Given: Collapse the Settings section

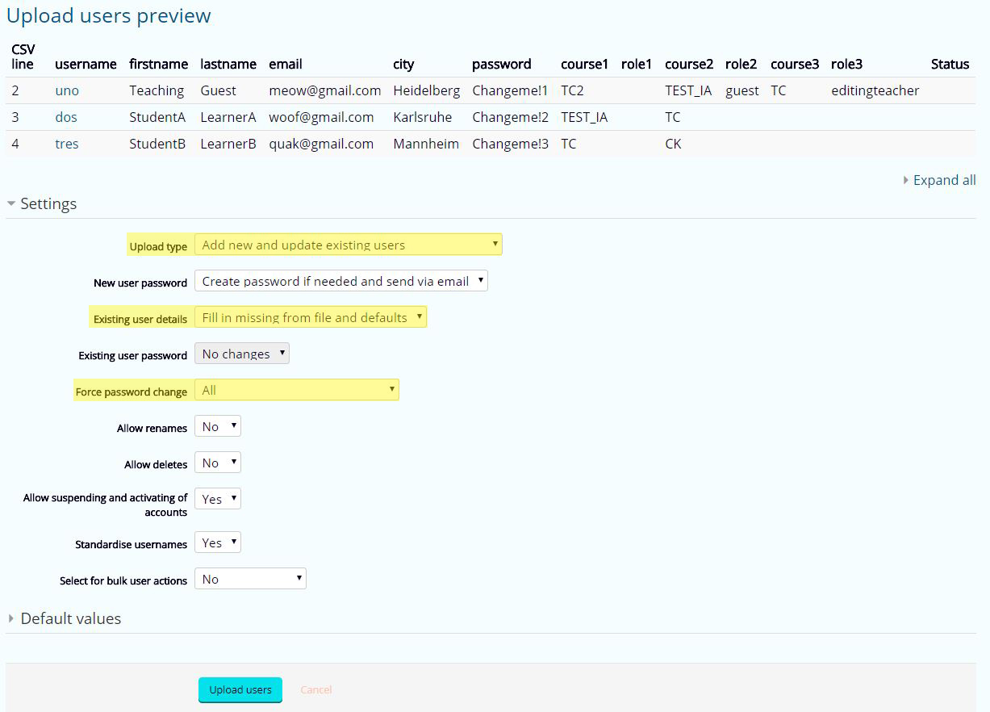Looking at the screenshot, I should (48, 204).
